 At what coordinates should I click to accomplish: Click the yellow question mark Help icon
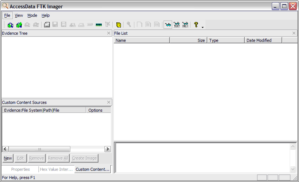click(x=196, y=25)
